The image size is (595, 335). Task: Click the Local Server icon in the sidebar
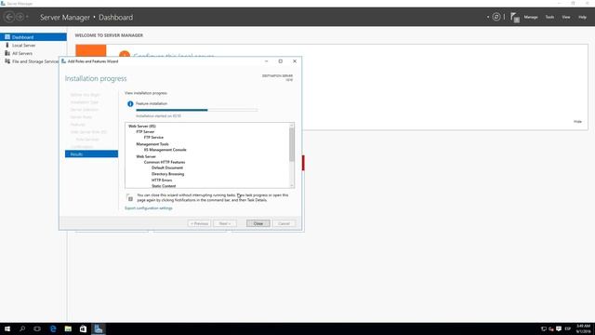[x=7, y=45]
